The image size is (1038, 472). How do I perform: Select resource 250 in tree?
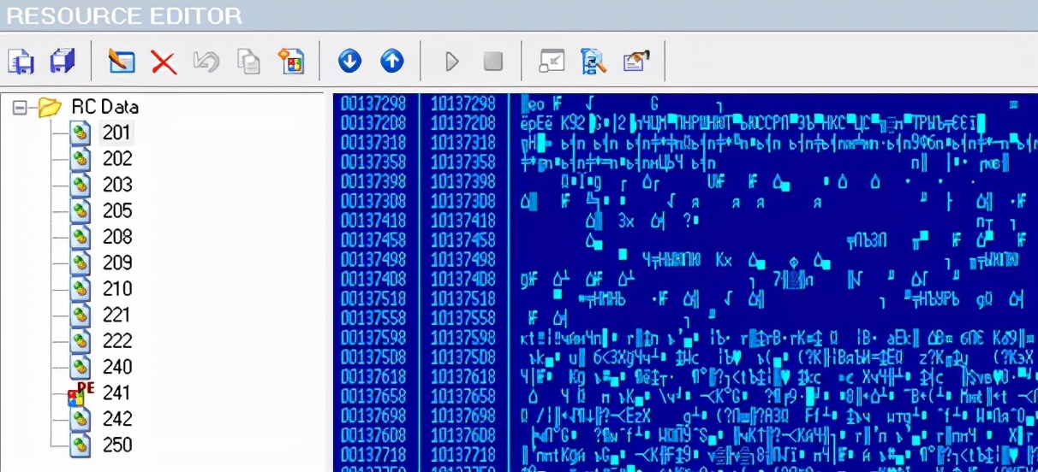click(x=117, y=445)
